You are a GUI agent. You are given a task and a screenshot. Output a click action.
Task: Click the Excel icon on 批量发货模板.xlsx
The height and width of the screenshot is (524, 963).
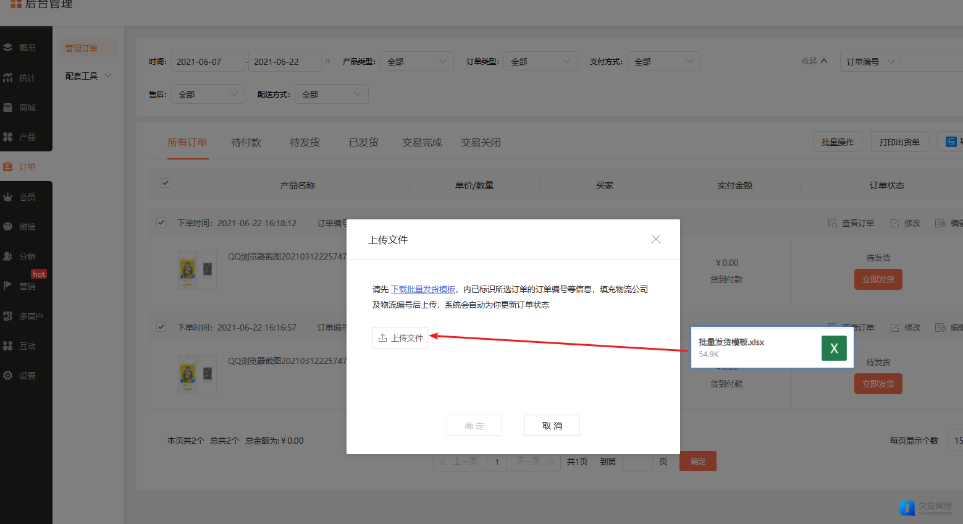coord(833,348)
